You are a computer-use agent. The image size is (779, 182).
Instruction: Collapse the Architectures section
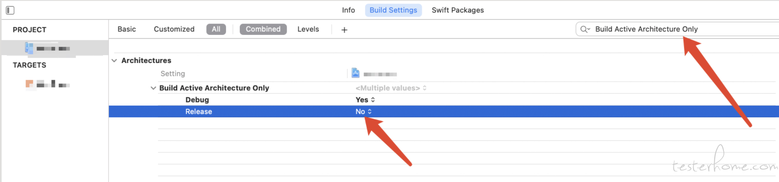[114, 61]
